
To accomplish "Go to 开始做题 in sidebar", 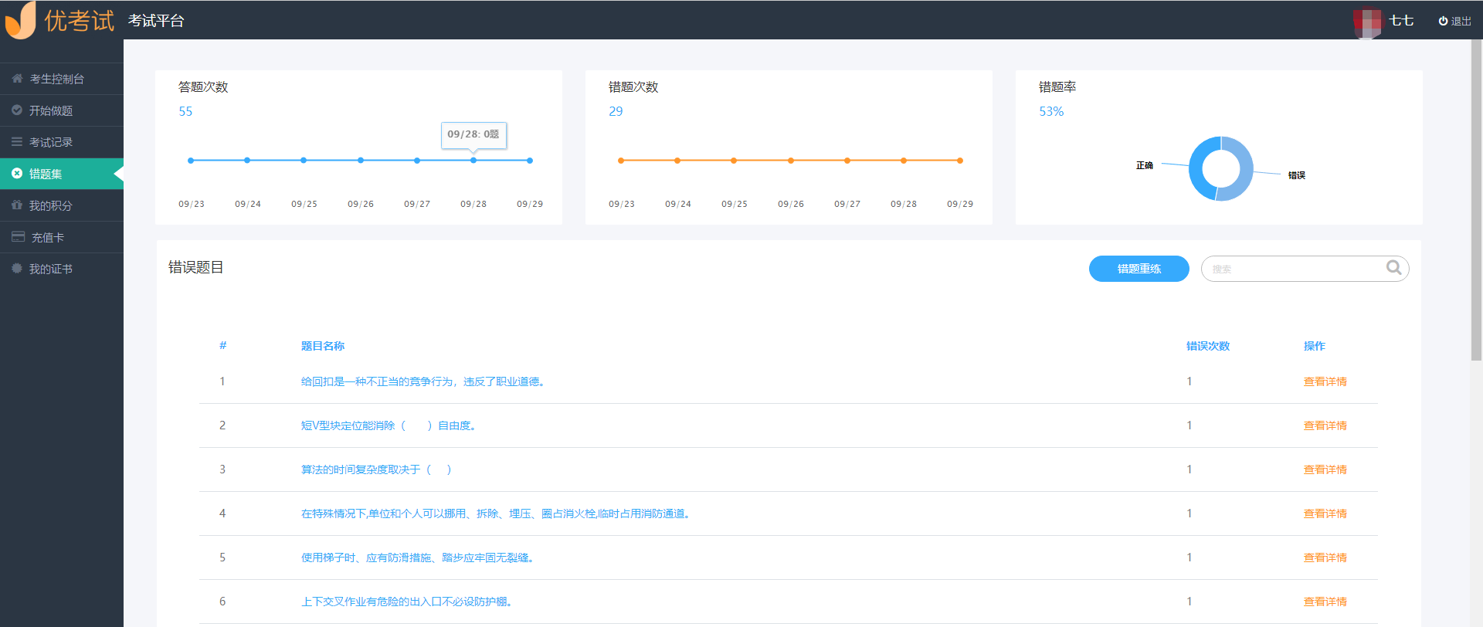I will coord(62,110).
